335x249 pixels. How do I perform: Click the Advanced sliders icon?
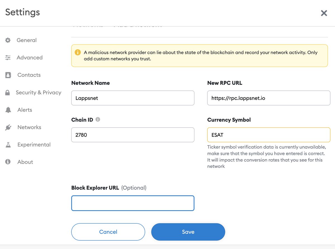(8, 58)
